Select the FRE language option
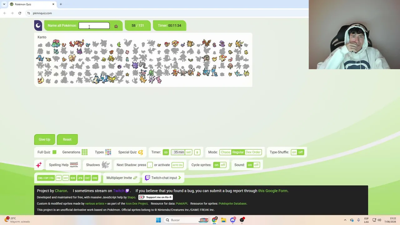The image size is (400, 225). coord(58,178)
